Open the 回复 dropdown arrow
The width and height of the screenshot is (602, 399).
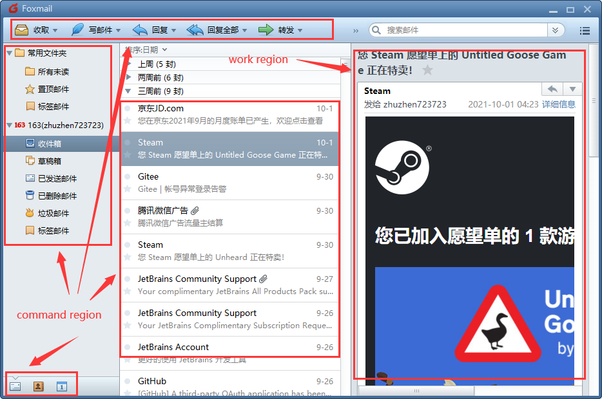point(173,30)
